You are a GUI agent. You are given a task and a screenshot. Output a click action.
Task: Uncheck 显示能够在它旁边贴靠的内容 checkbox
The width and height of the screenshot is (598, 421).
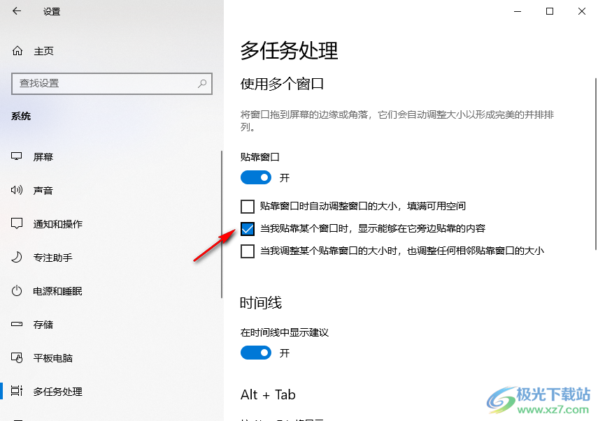248,228
